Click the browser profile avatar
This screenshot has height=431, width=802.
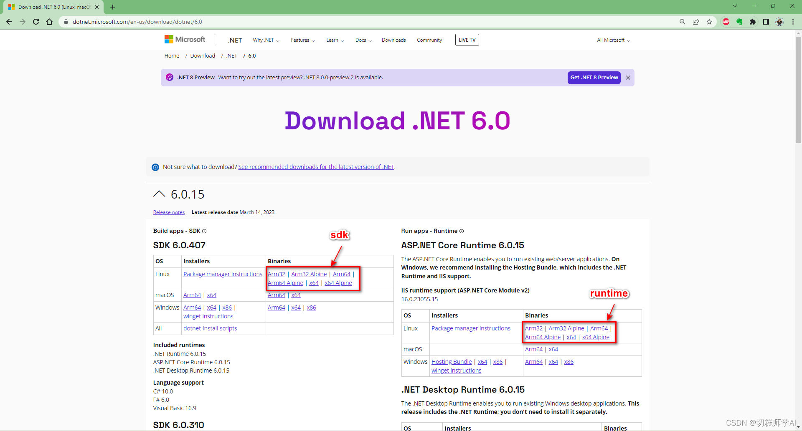pos(779,22)
